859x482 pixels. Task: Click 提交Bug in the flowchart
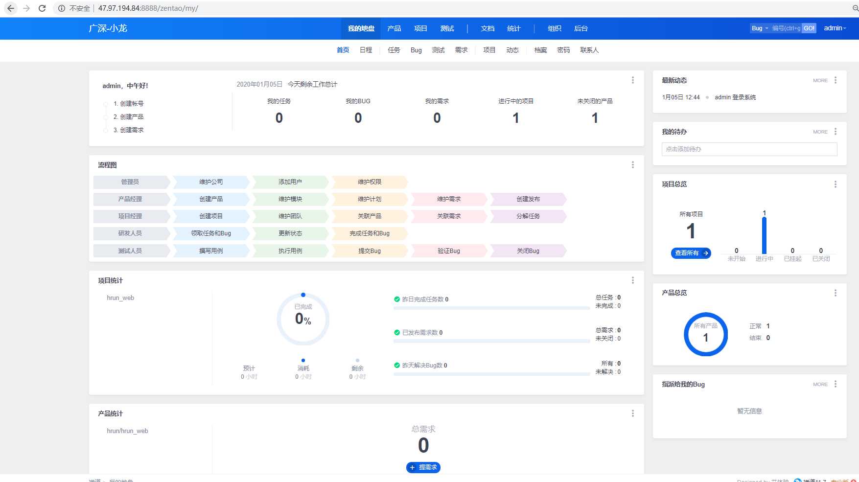point(370,251)
